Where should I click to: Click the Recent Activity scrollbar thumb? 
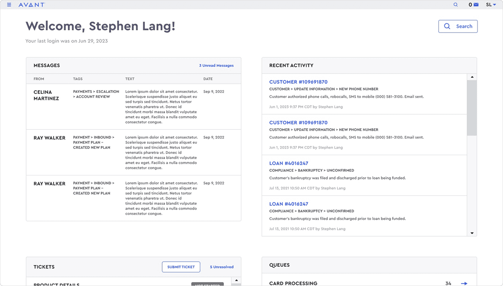(472, 108)
